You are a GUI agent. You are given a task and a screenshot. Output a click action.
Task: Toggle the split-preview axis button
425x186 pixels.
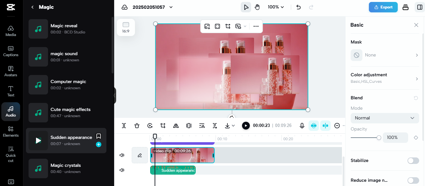click(325, 126)
